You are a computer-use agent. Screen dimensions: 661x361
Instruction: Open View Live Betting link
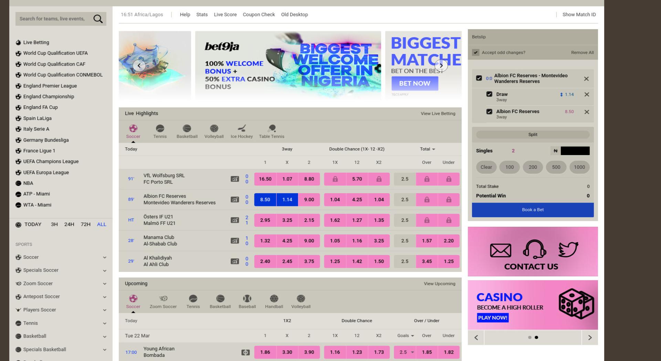pyautogui.click(x=438, y=113)
